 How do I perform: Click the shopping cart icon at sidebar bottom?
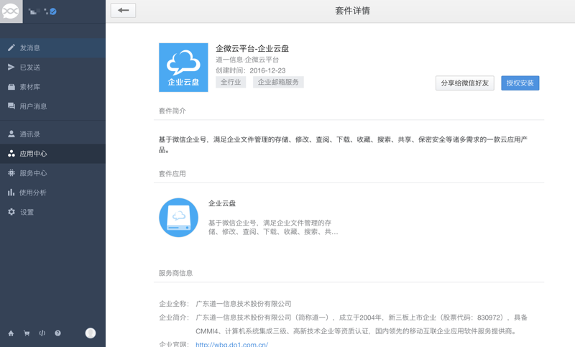(27, 333)
